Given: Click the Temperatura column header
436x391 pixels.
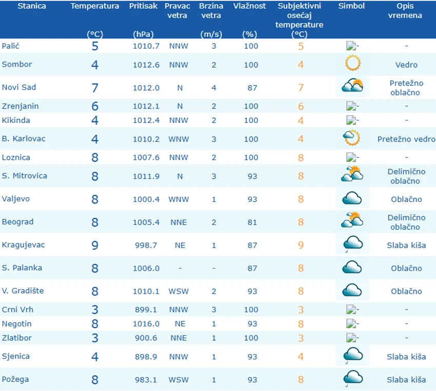Looking at the screenshot, I should 95,6.
